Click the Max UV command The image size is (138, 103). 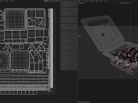pos(69,25)
